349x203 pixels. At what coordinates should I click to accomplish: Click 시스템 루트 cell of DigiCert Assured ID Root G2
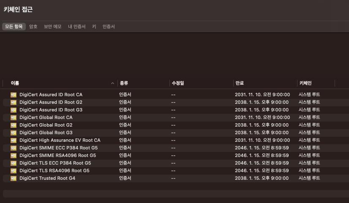309,102
